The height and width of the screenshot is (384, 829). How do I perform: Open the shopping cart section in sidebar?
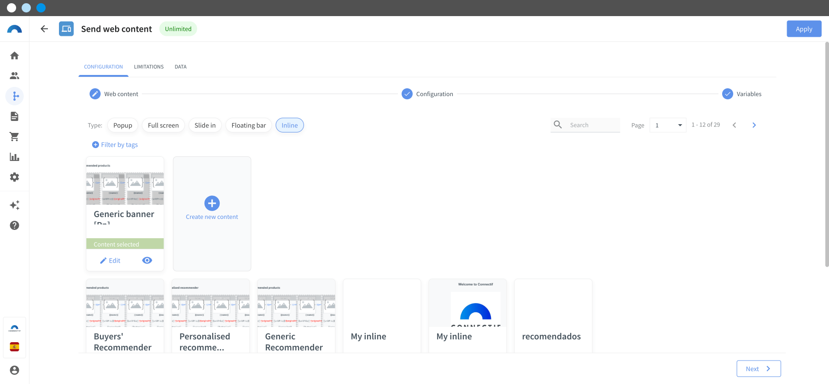(15, 137)
